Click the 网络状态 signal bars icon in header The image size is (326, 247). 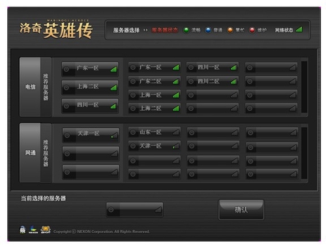[x=299, y=29]
